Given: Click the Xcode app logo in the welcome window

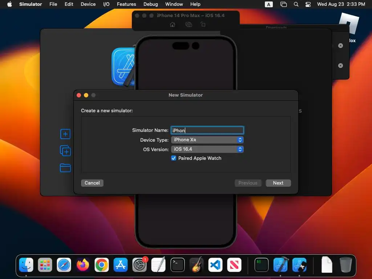Looking at the screenshot, I should click(x=124, y=66).
